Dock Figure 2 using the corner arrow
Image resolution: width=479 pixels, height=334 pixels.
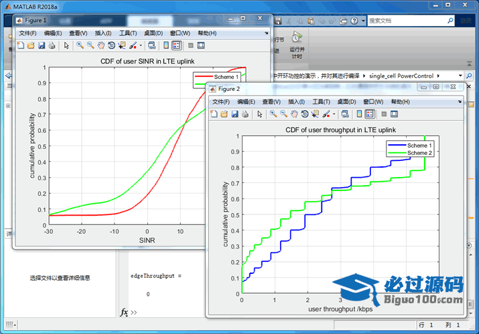click(460, 102)
